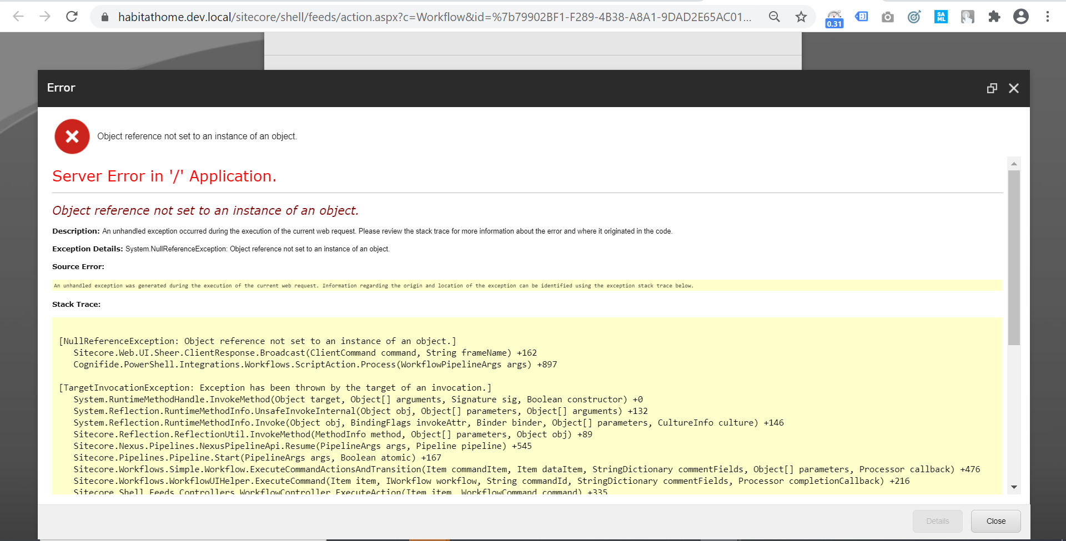Open the Chrome profile avatar

(x=1021, y=17)
